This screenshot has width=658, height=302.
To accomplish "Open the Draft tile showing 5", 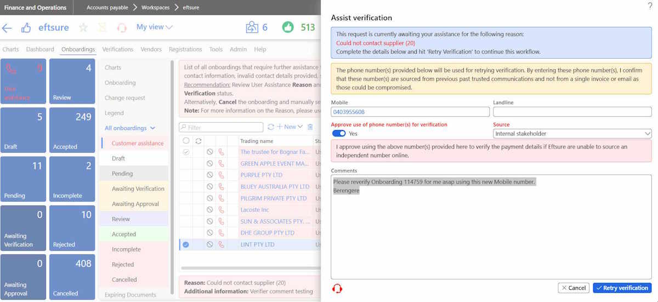I will [x=23, y=130].
